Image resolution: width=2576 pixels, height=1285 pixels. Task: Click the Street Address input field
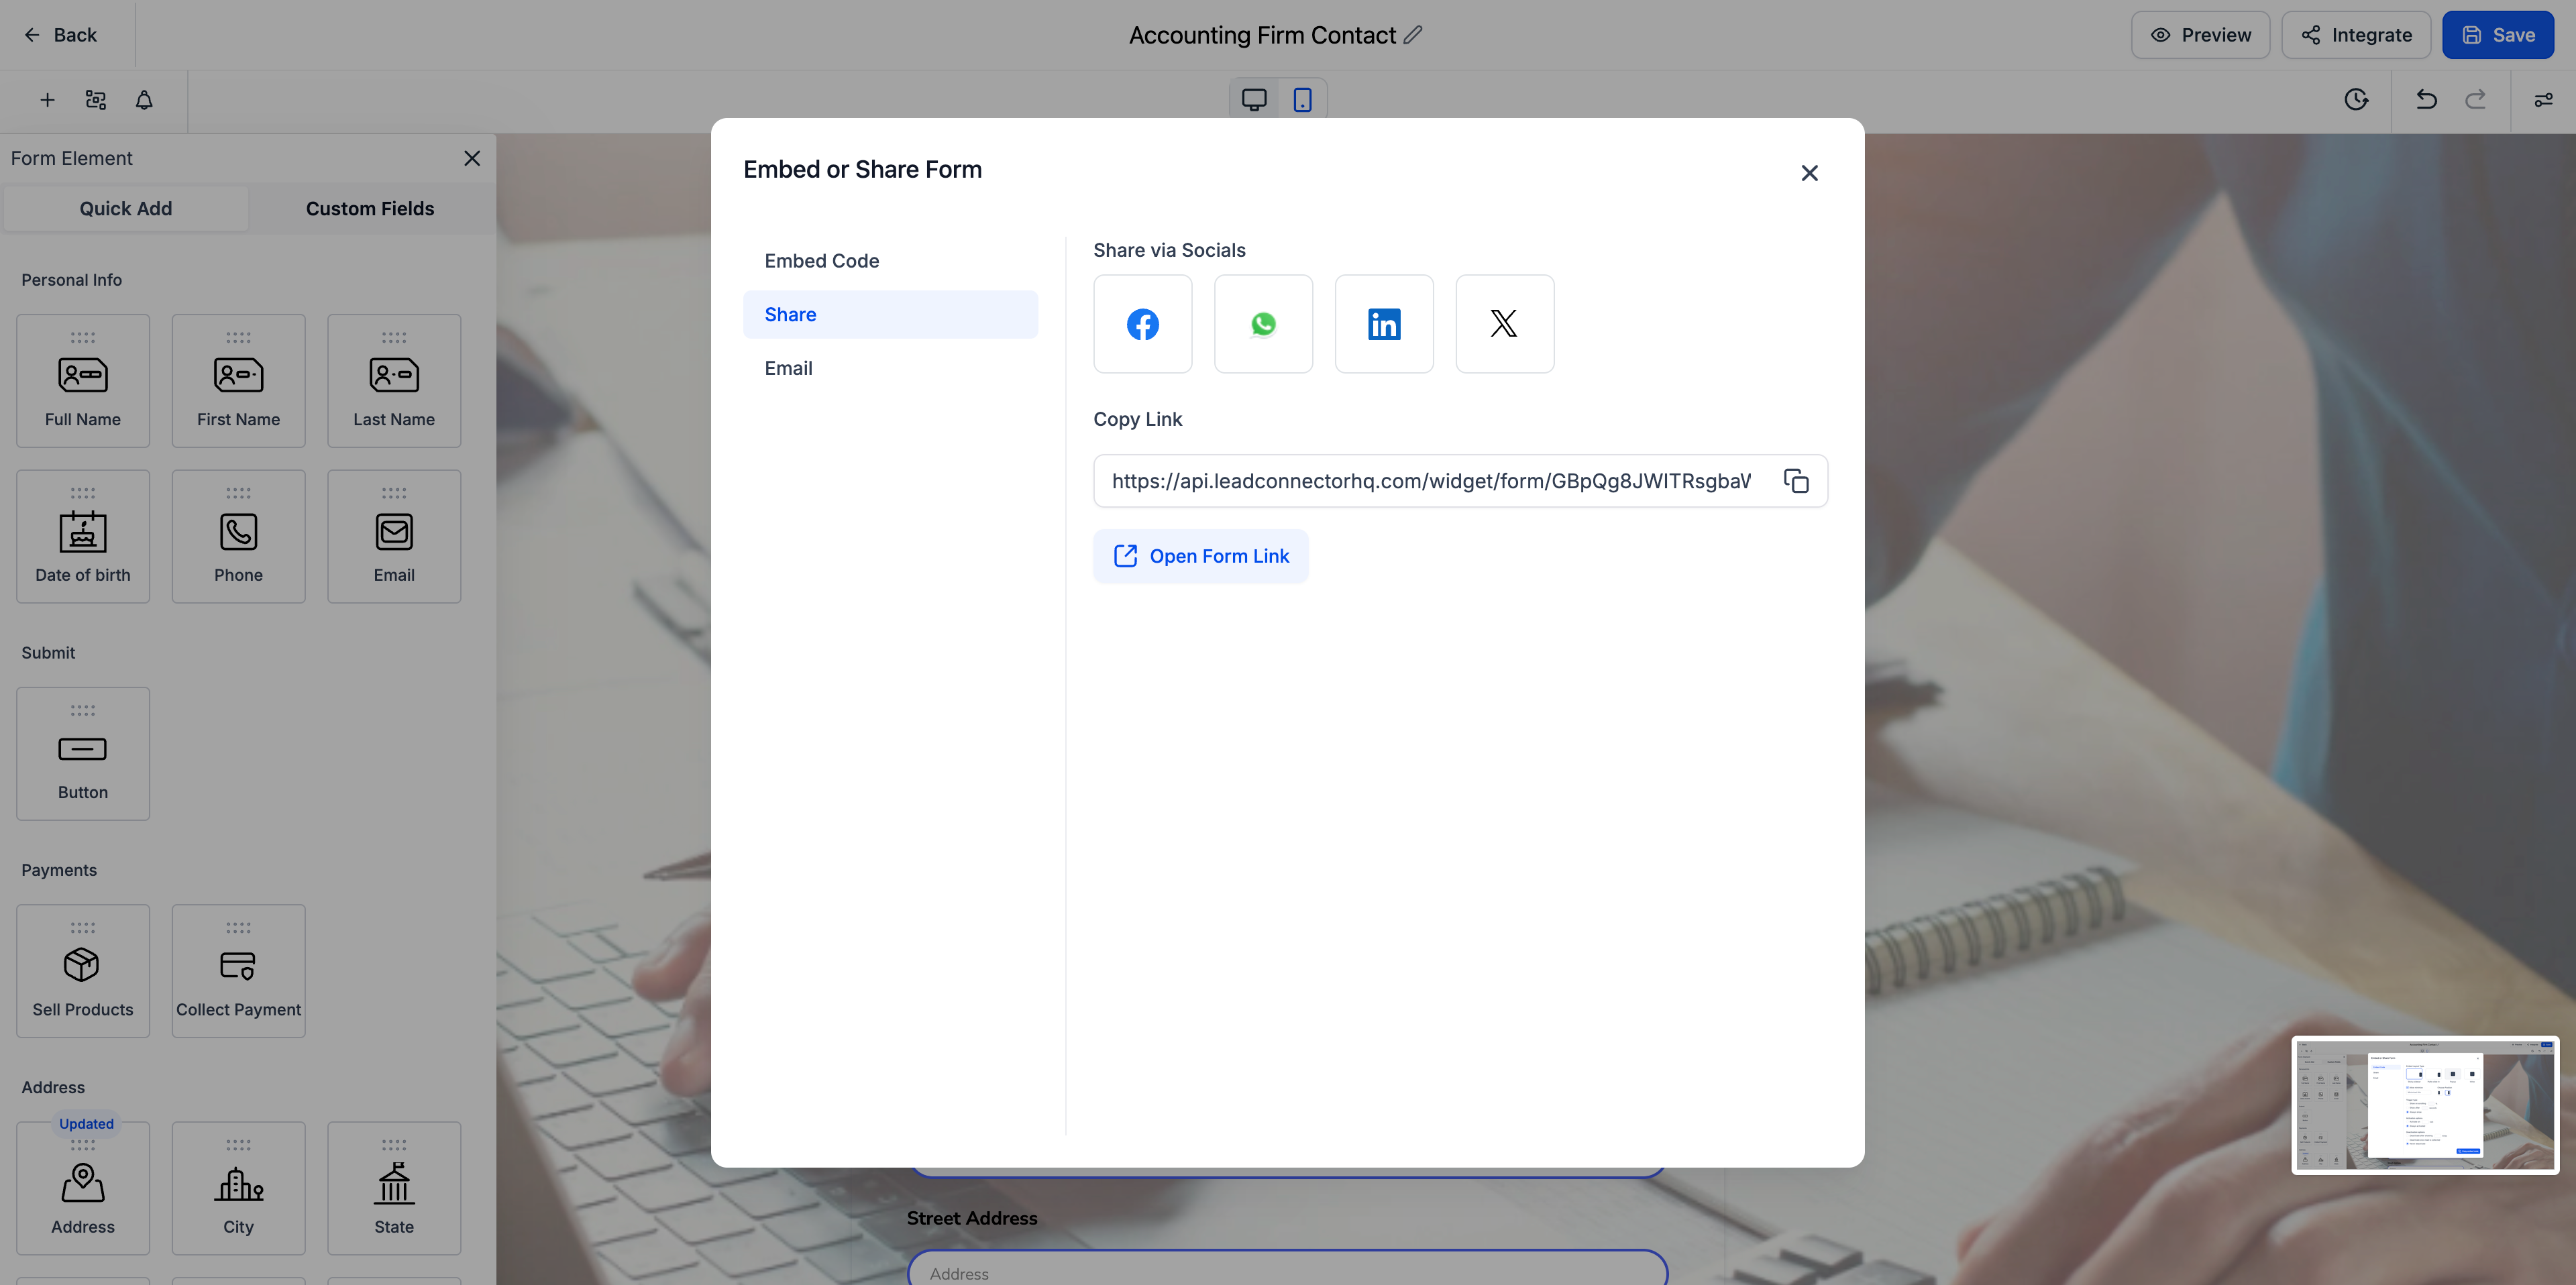1287,1268
